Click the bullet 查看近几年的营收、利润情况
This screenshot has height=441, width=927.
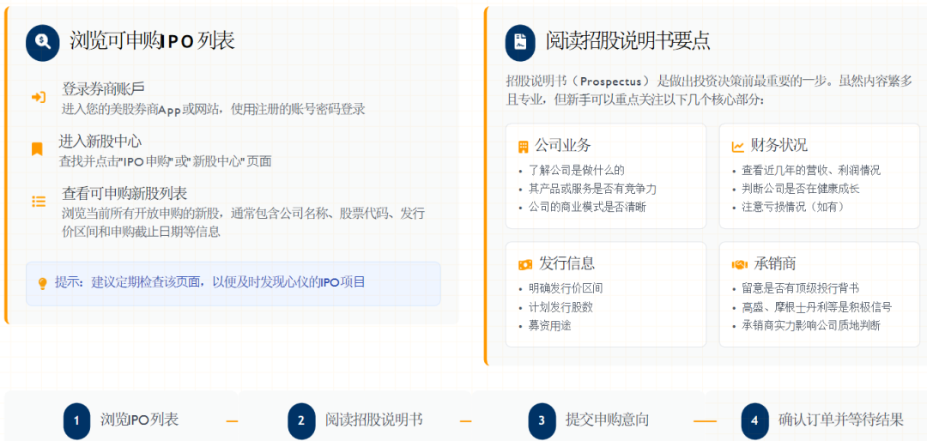tap(811, 171)
